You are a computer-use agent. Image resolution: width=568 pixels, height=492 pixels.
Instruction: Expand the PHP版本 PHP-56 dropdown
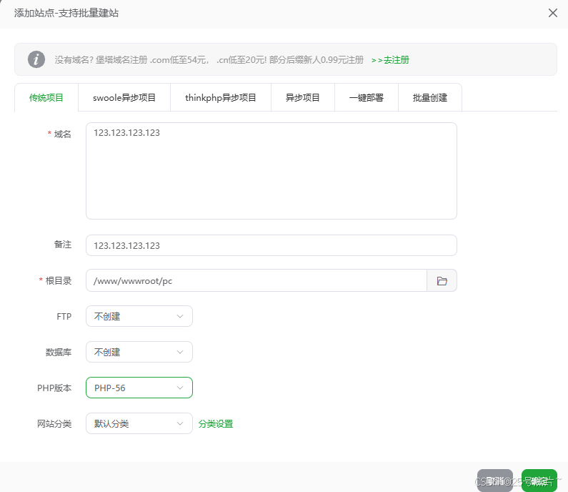139,388
